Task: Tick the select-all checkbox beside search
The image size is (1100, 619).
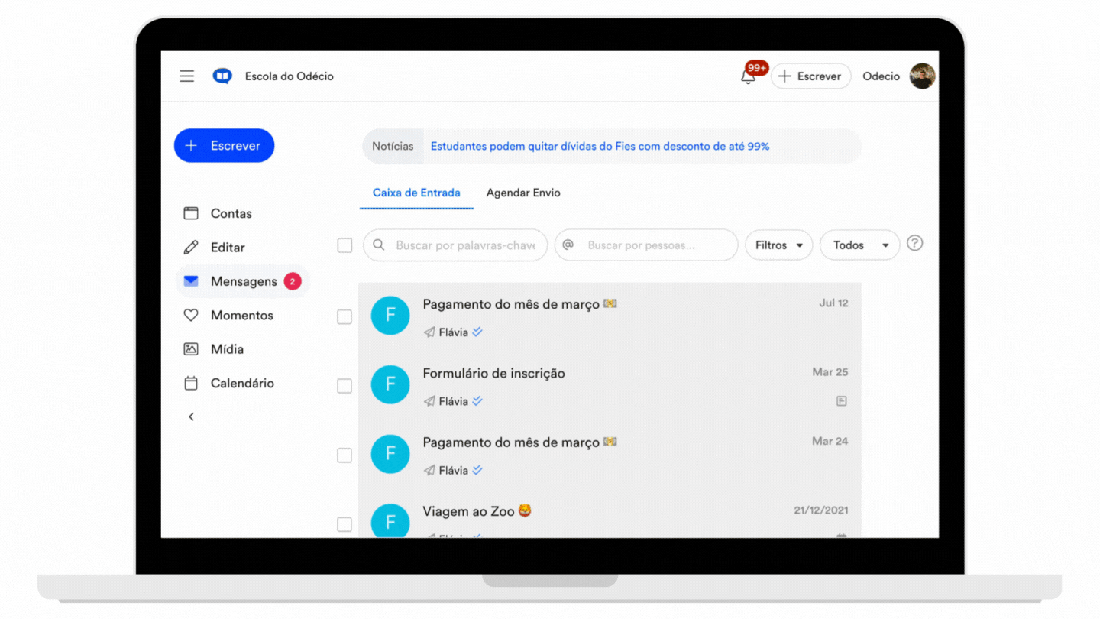Action: point(345,245)
